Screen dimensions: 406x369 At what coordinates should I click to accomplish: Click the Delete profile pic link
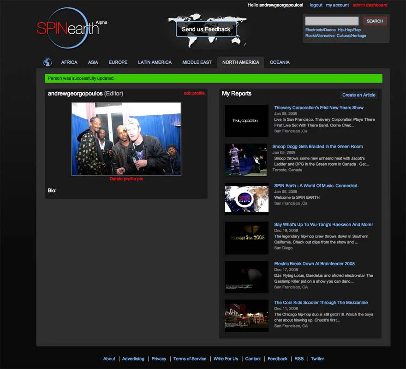click(x=126, y=179)
